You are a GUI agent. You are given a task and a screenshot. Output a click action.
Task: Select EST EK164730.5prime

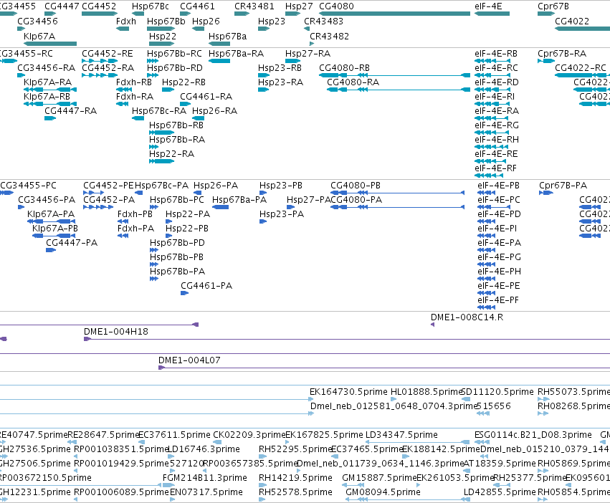click(348, 392)
